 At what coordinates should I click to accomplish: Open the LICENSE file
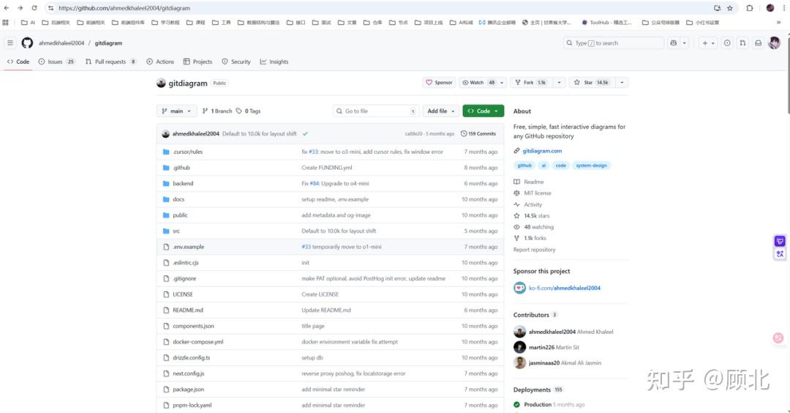(x=183, y=294)
